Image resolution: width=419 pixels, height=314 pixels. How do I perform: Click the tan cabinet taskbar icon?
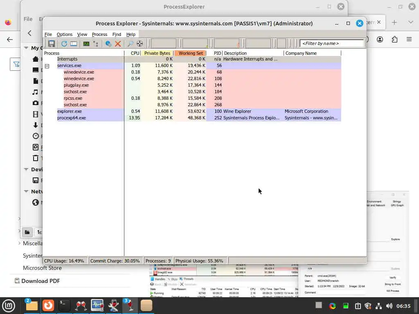pyautogui.click(x=146, y=305)
